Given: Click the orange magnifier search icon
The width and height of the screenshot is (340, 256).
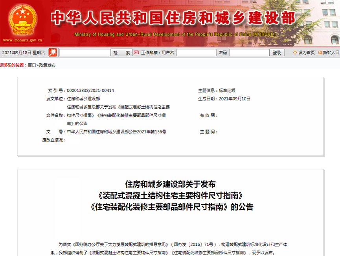Looking at the screenshot, I should (x=53, y=52).
